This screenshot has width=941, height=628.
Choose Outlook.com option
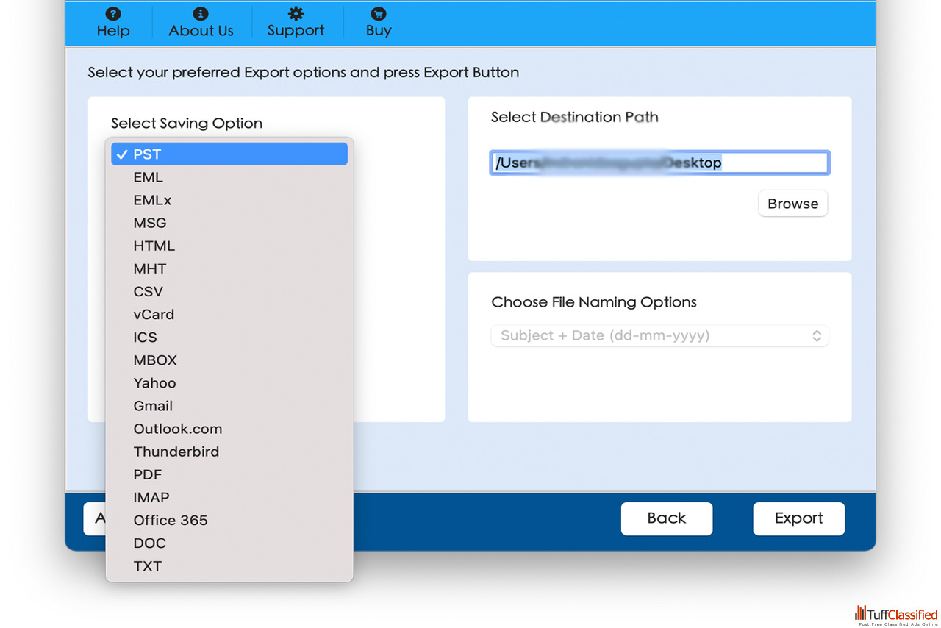tap(229, 428)
